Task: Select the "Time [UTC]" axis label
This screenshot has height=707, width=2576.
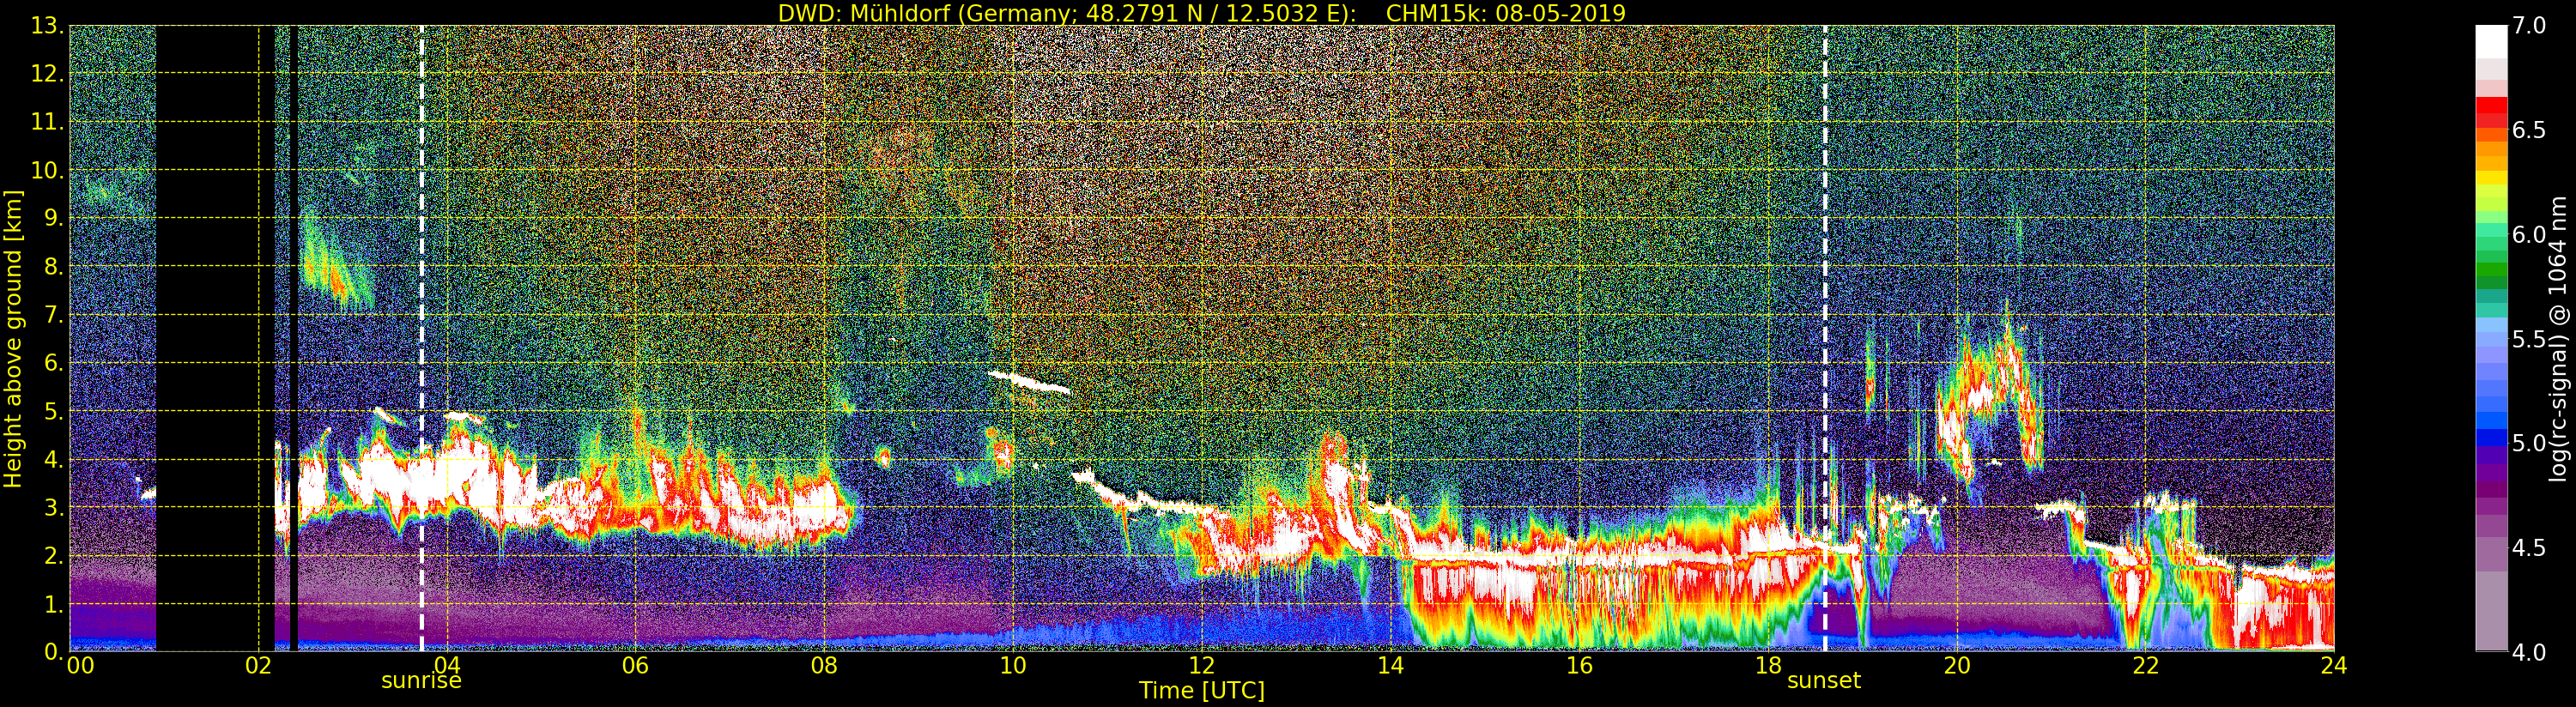Action: (x=1202, y=690)
